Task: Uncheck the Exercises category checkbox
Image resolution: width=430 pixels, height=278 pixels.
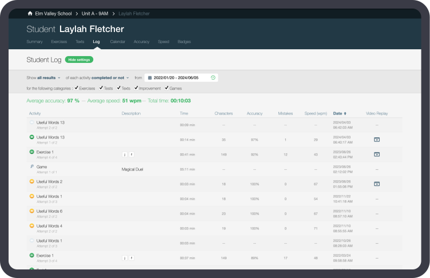Action: point(76,88)
